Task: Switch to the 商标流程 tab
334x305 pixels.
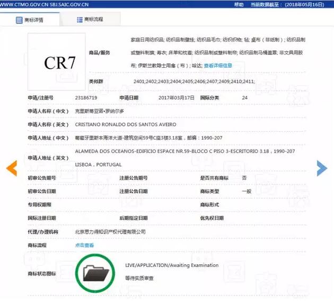Action: (x=90, y=20)
